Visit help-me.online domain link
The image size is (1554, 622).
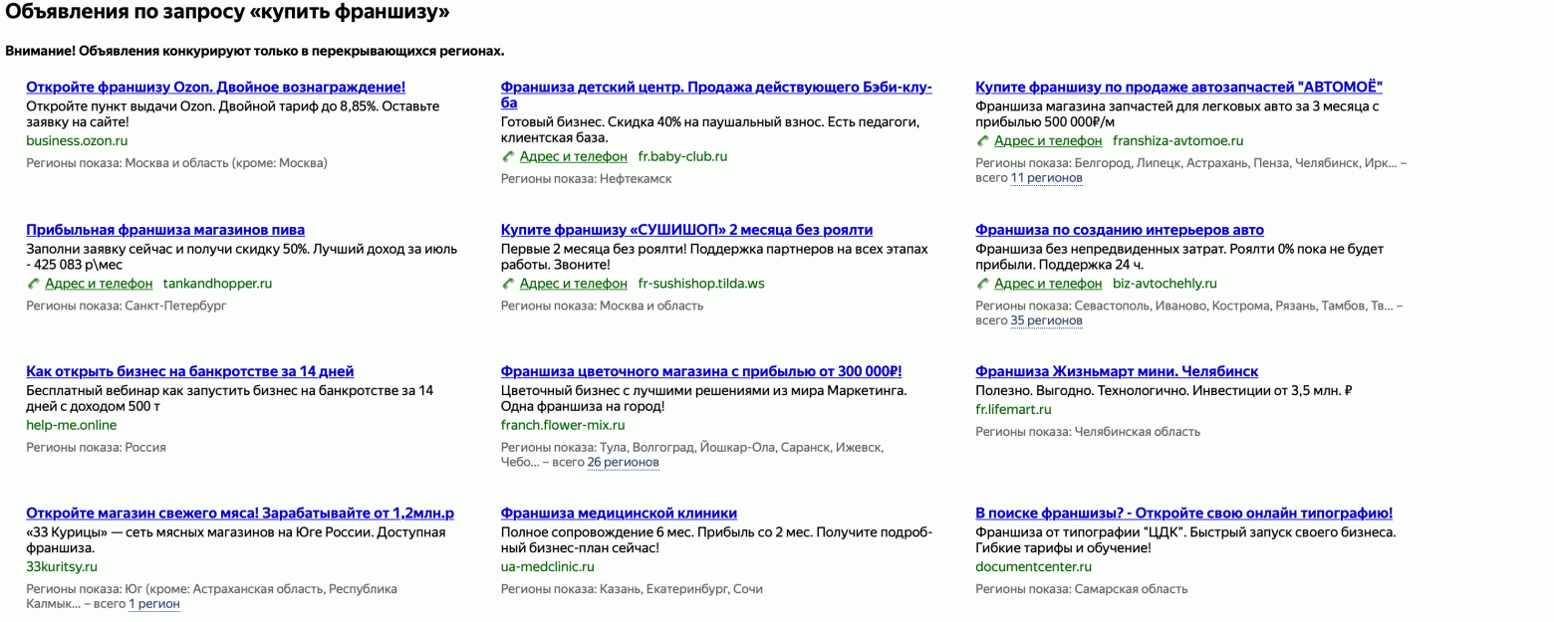[x=71, y=425]
